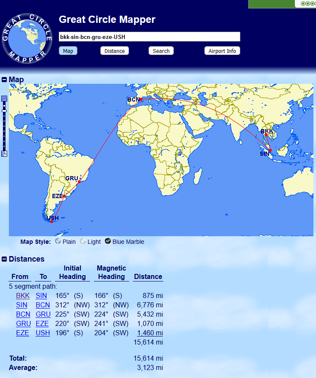
Task: Open the Distance tab button
Action: point(114,51)
